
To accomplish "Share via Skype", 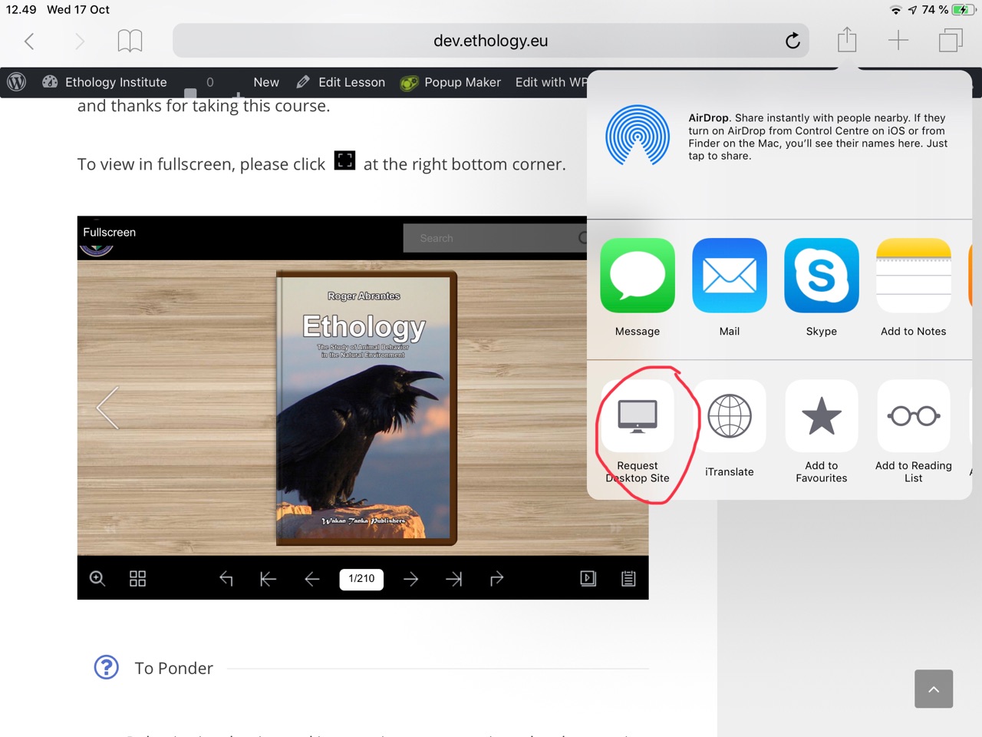I will (822, 287).
